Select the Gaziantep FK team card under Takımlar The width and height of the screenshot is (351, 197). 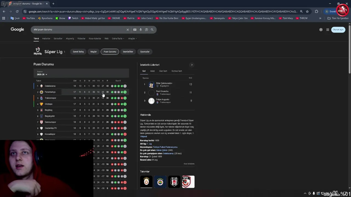pyautogui.click(x=188, y=182)
